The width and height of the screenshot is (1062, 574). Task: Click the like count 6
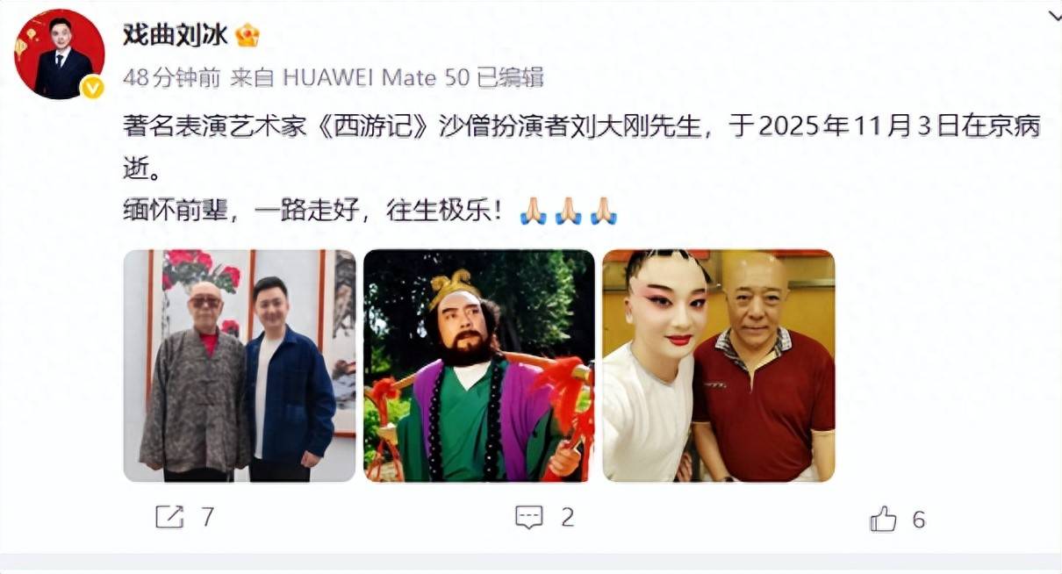918,520
